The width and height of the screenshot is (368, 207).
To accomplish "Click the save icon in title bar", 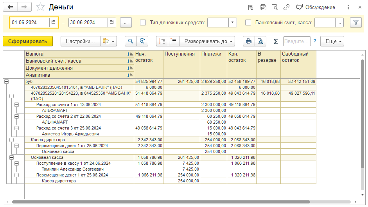I will 251,7.
